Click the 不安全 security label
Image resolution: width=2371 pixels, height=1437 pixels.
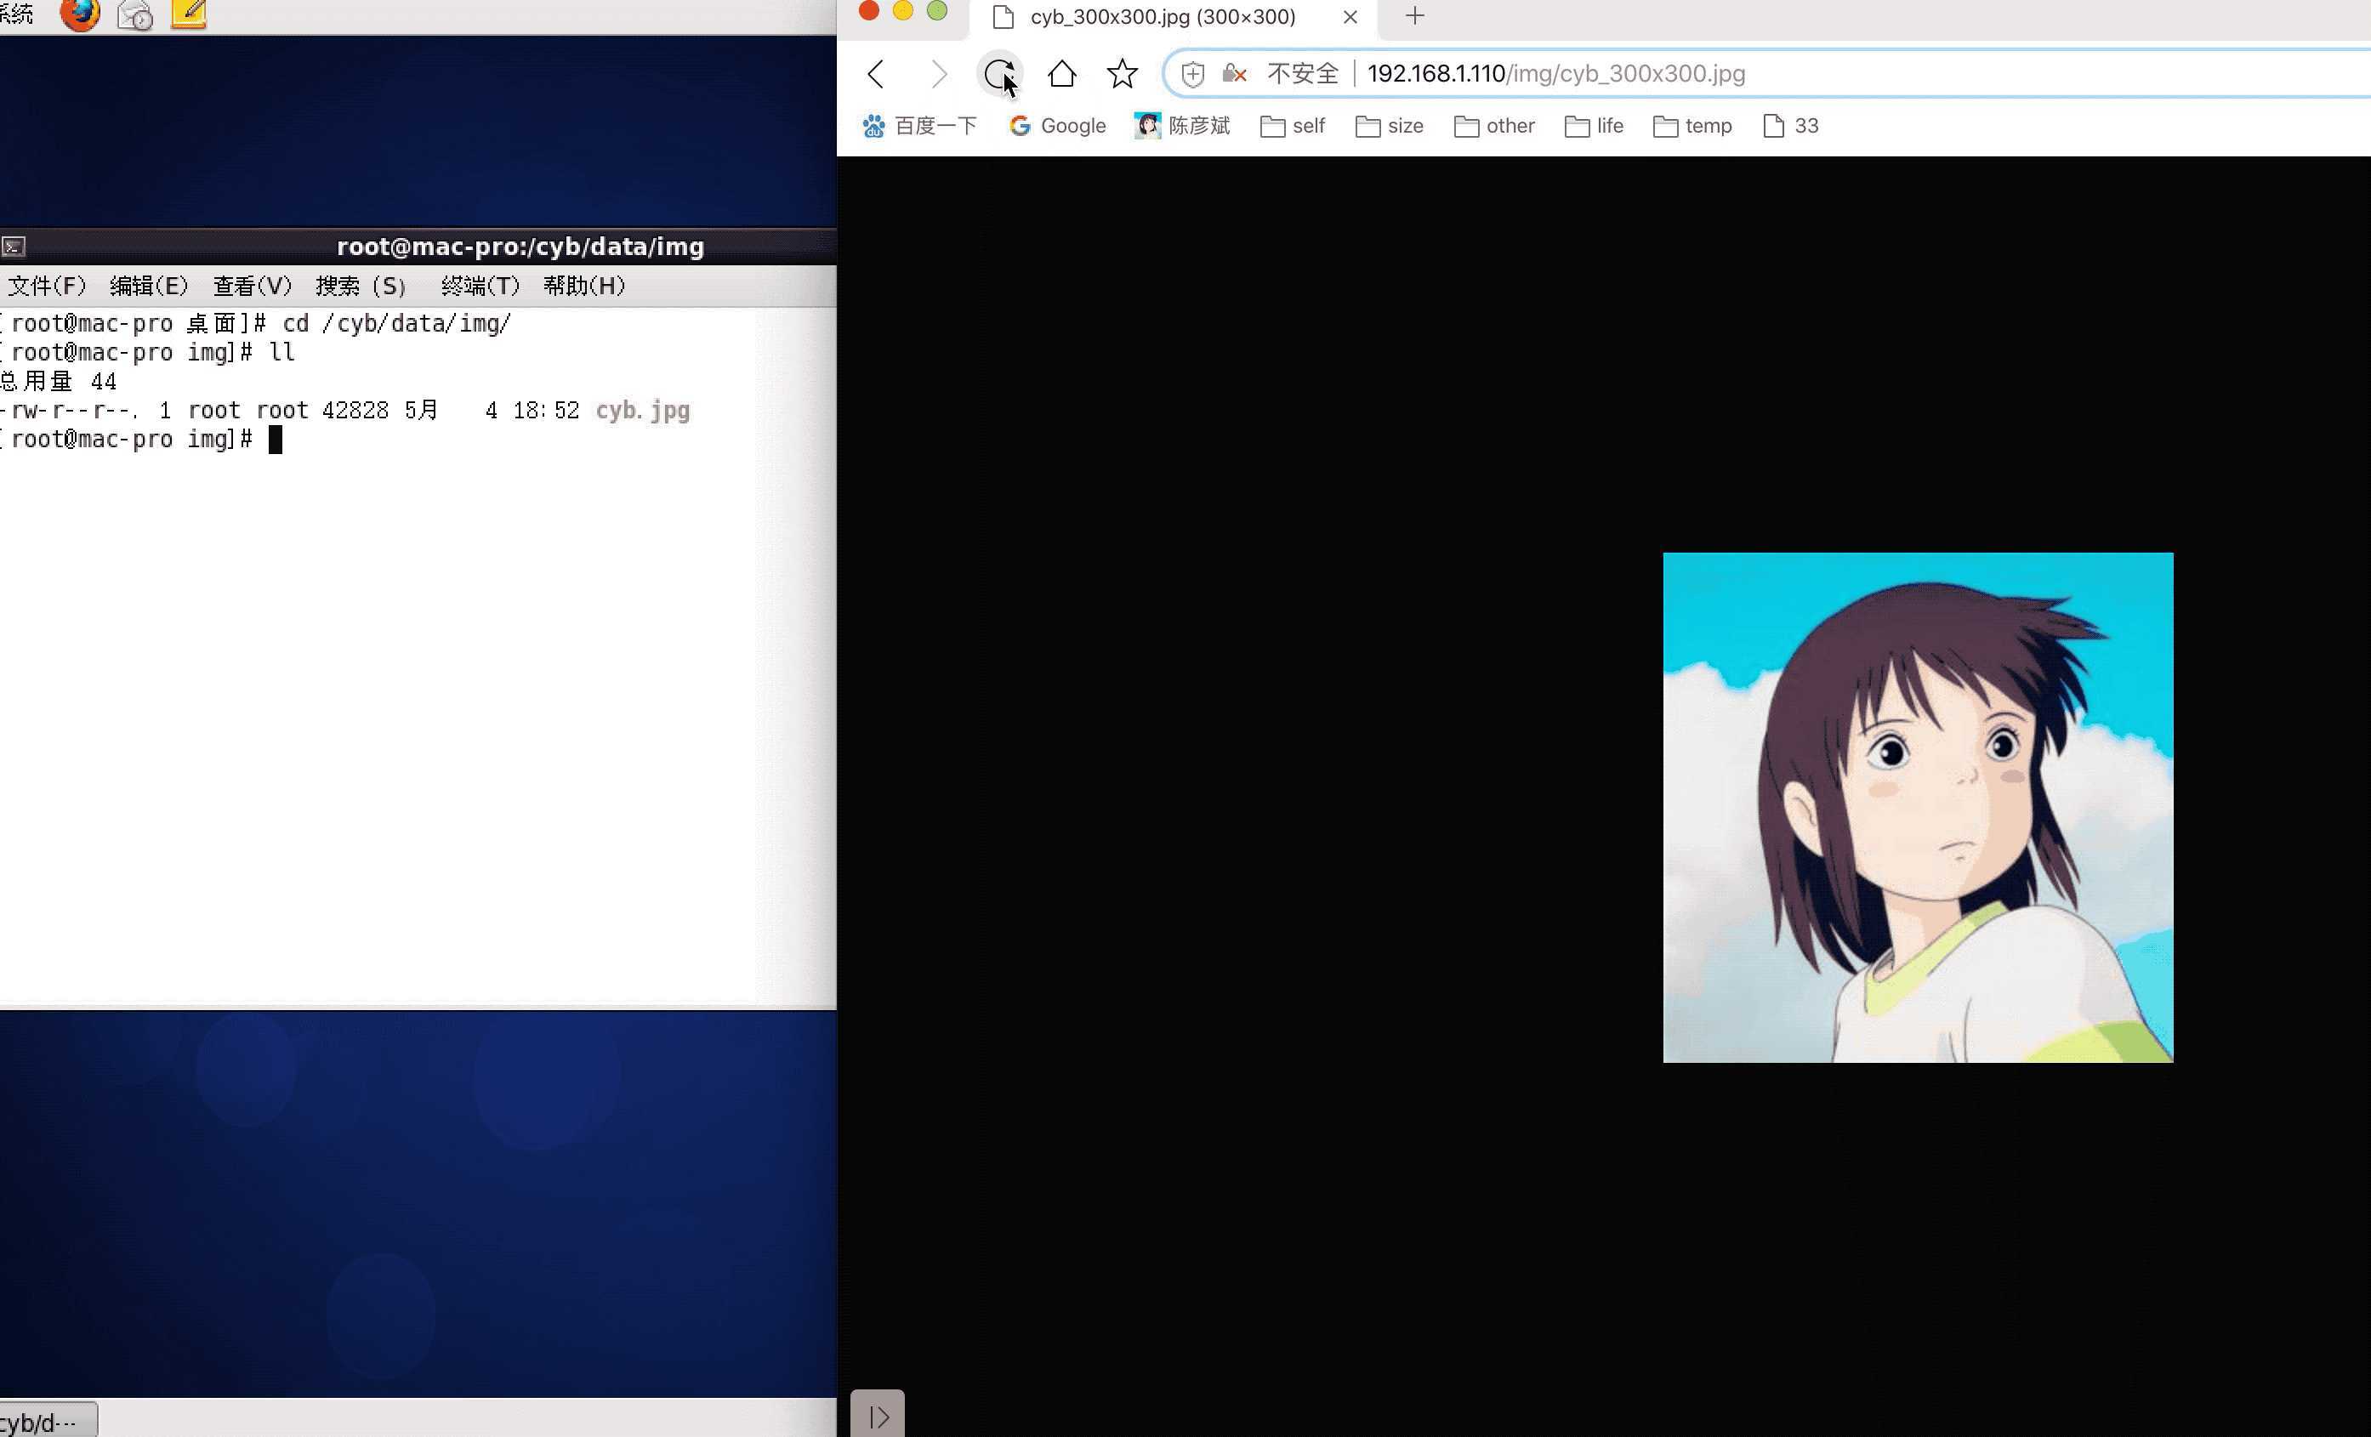coord(1302,73)
